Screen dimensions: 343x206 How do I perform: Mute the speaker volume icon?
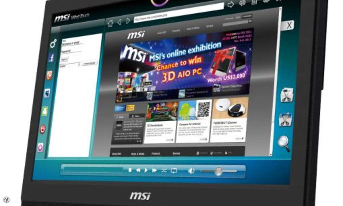point(191,171)
